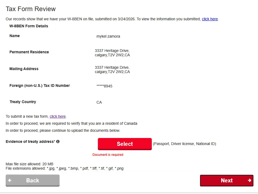Click the Permanent Residence address value
This screenshot has height=194, width=258.
click(x=112, y=53)
